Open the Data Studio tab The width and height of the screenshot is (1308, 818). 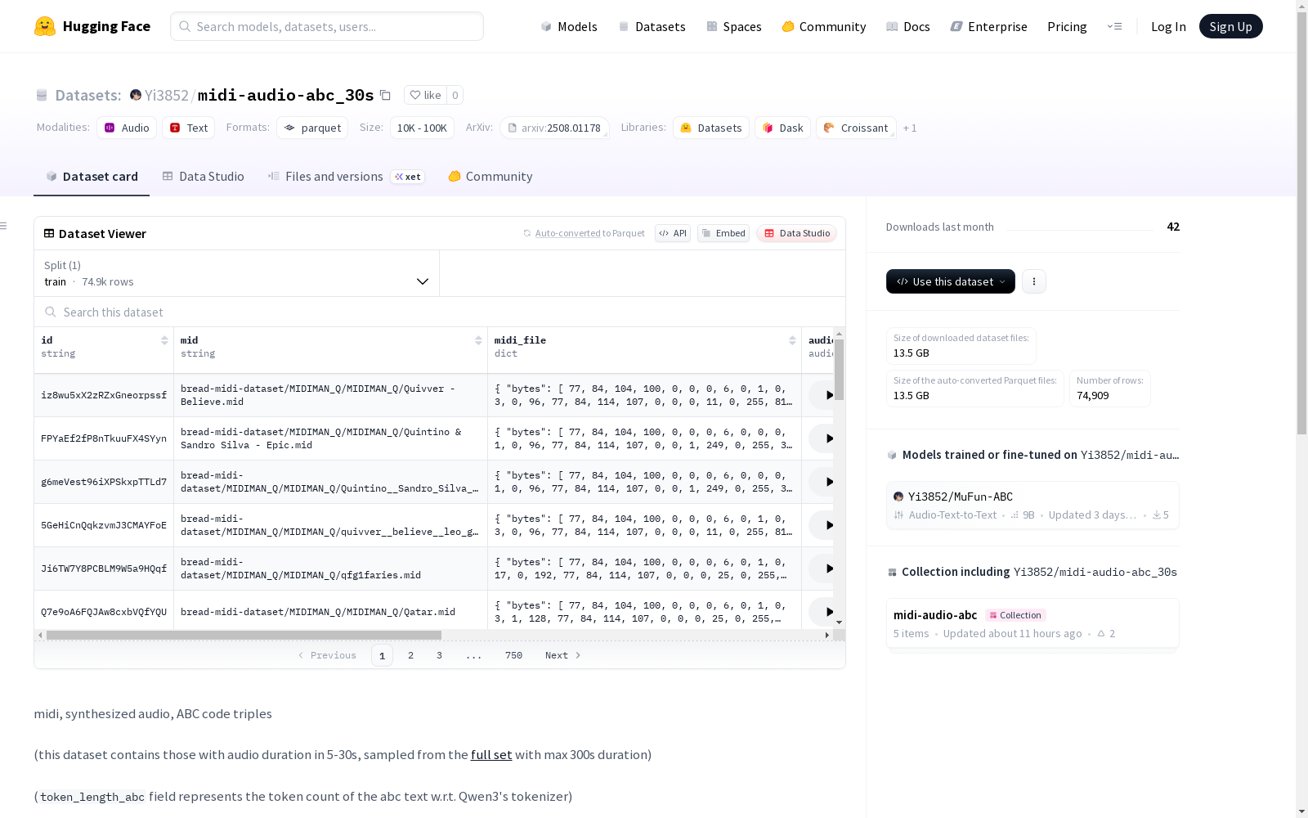pos(204,177)
